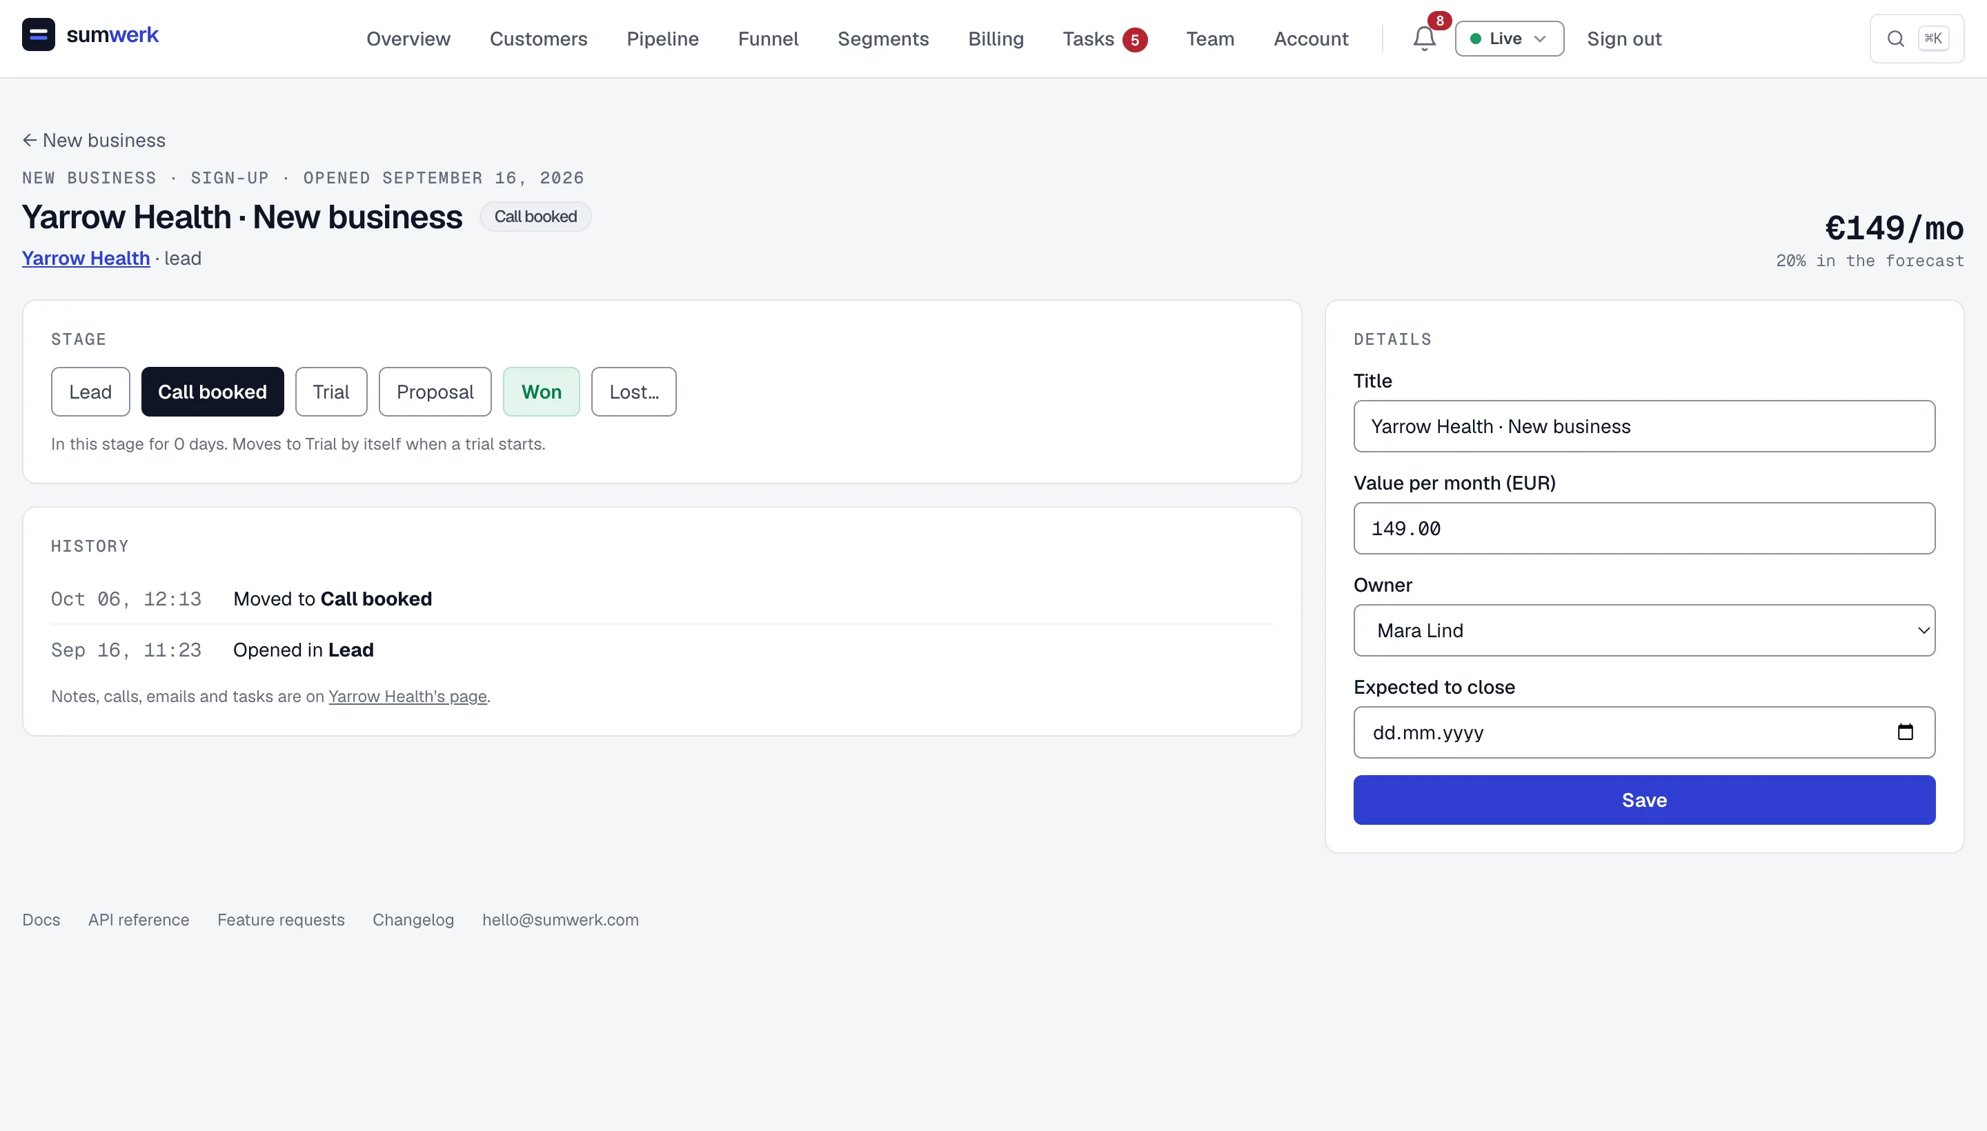Open the Overview tab
1987x1131 pixels.
[408, 39]
